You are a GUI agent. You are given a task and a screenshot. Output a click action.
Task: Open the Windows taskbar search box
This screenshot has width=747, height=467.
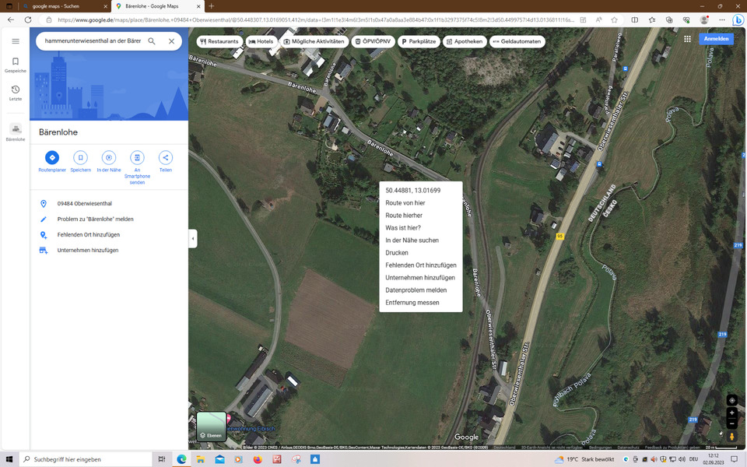86,459
